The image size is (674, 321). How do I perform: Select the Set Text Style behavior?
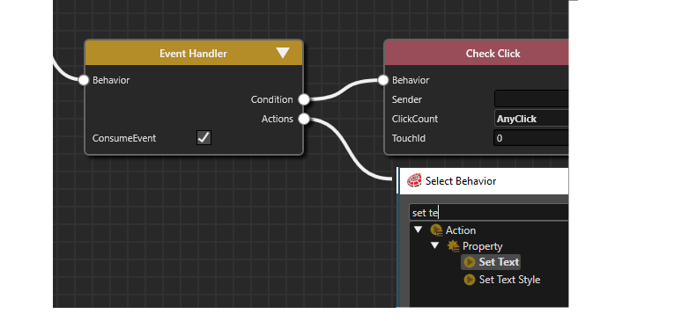pos(509,280)
